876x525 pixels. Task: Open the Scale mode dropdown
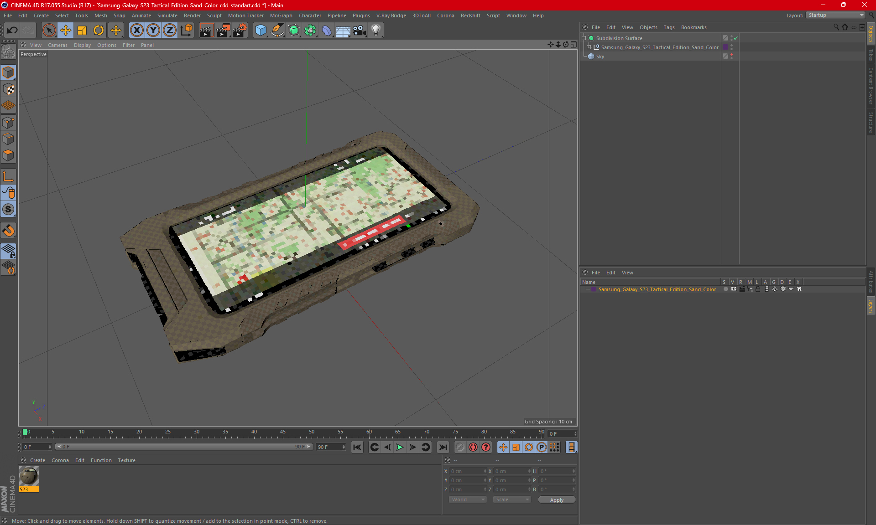[x=512, y=499]
